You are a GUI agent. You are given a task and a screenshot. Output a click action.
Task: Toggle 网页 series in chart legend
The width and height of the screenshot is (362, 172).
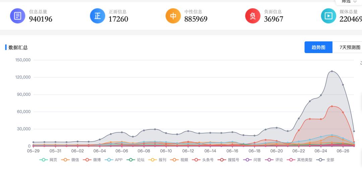[48, 160]
